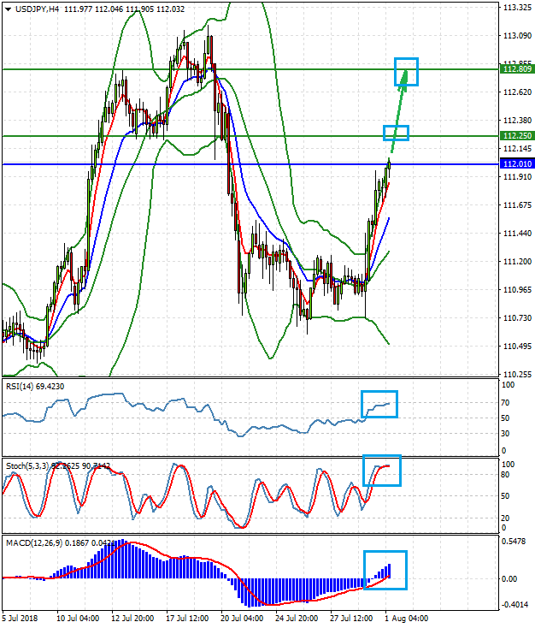The height and width of the screenshot is (628, 535).
Task: Click the MACD(12,26,9) indicator label
Action: tap(31, 543)
